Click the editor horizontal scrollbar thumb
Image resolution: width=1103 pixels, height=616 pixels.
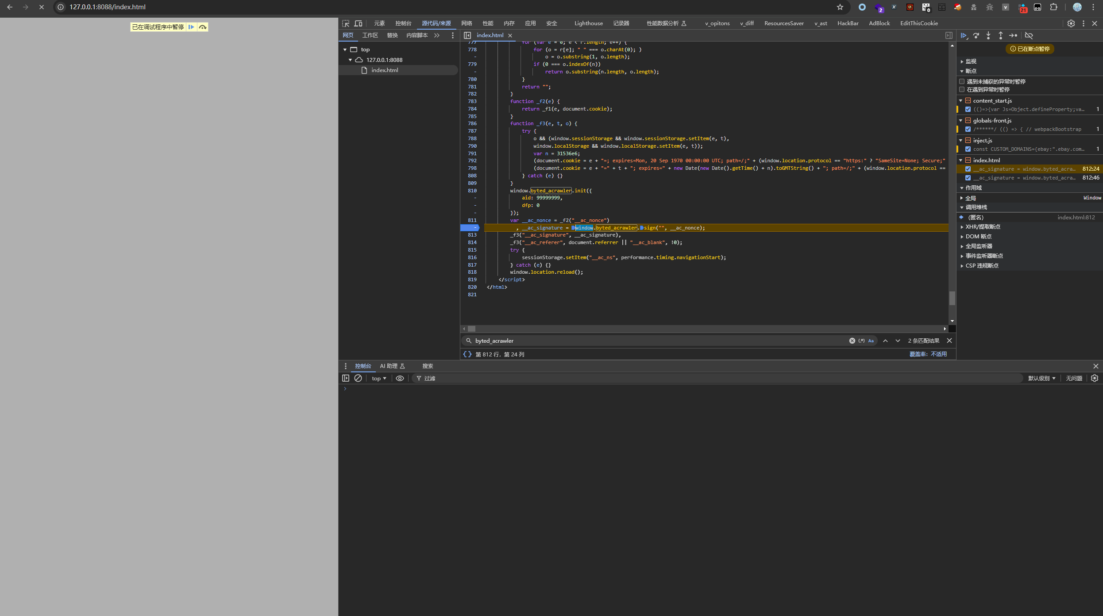tap(471, 329)
